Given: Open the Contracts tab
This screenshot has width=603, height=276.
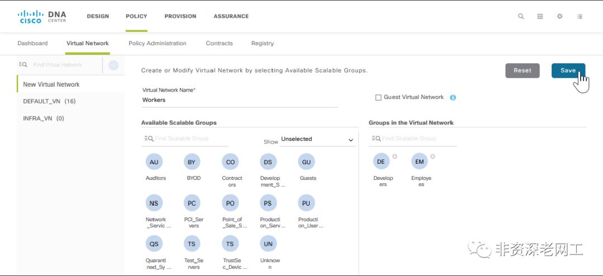Looking at the screenshot, I should click(x=219, y=43).
